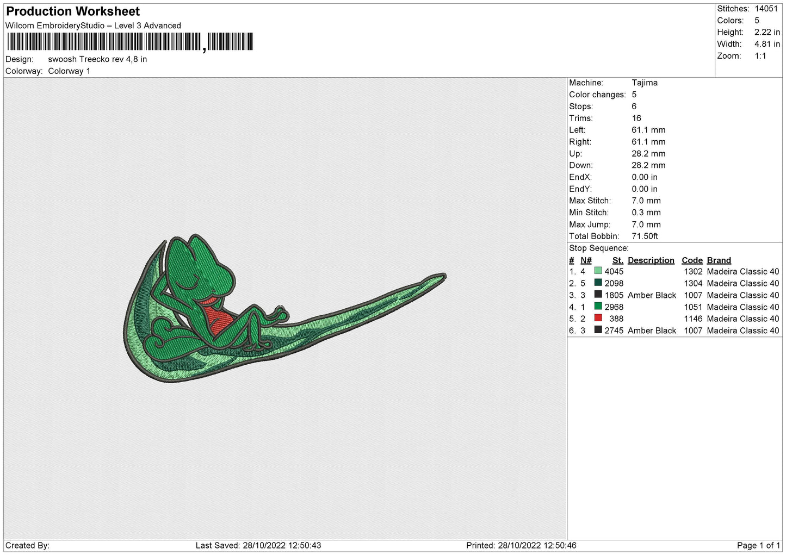
Task: Click the barcode under the worksheet title
Action: pos(130,42)
